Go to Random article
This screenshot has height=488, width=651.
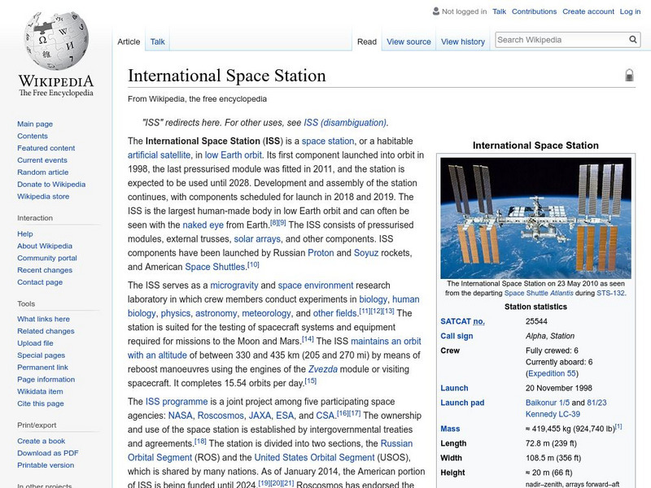[x=43, y=172]
